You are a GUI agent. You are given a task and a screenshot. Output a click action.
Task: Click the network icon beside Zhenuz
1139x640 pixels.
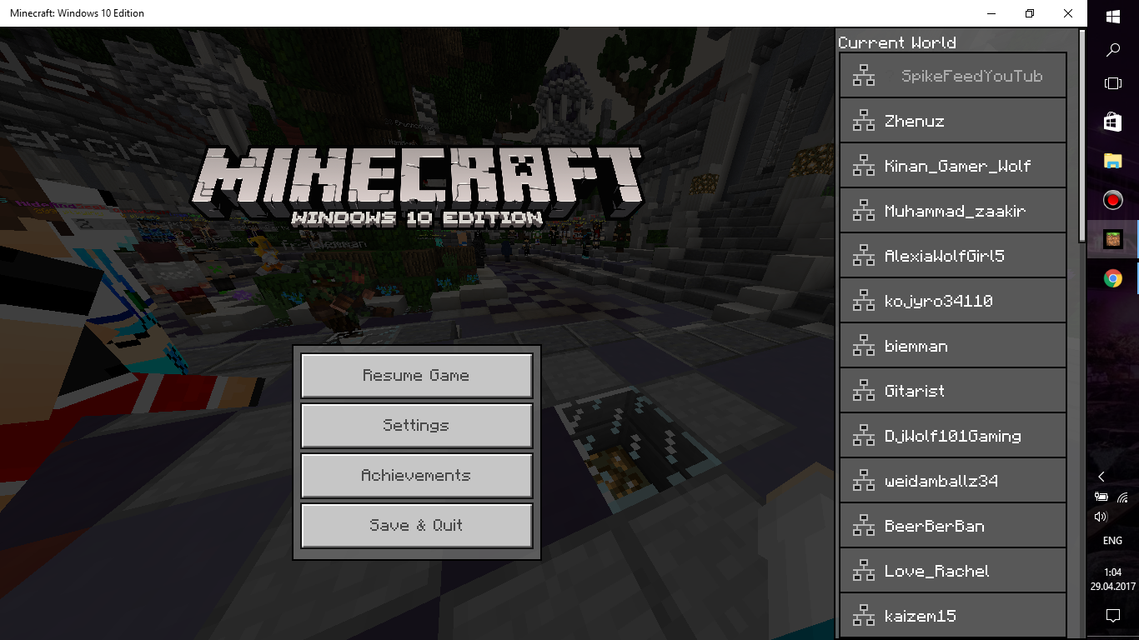[864, 121]
